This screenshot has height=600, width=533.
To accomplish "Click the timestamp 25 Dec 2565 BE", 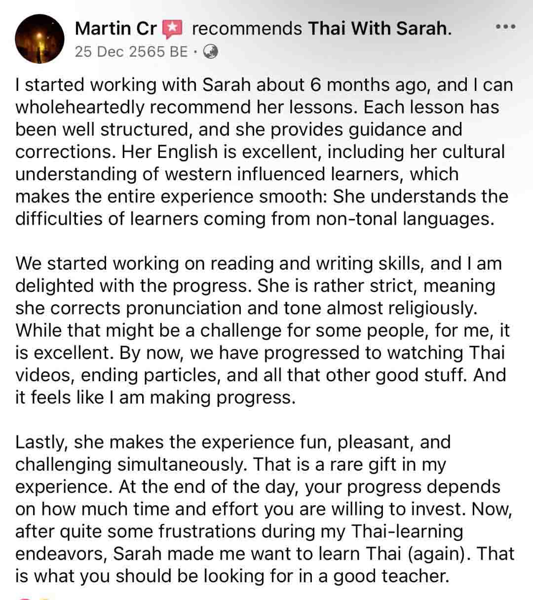I will pos(131,52).
